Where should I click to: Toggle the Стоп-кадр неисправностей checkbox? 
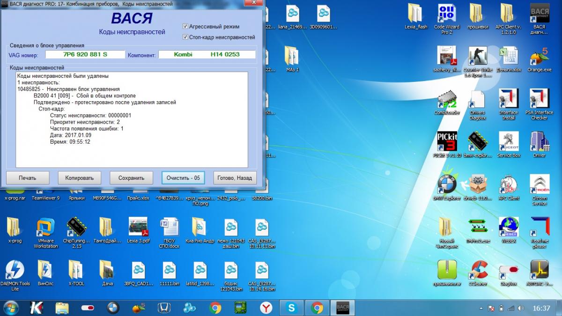[185, 37]
